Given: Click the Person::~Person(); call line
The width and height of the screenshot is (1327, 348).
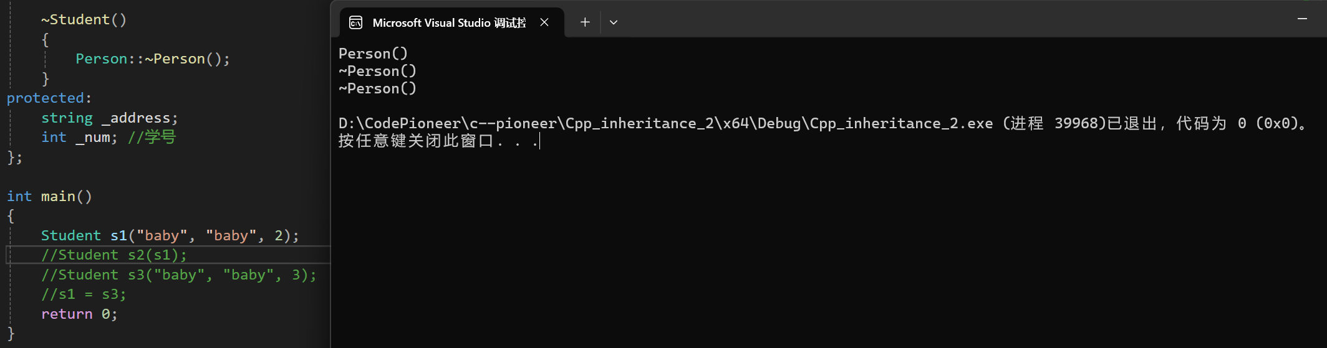Looking at the screenshot, I should click(x=153, y=59).
